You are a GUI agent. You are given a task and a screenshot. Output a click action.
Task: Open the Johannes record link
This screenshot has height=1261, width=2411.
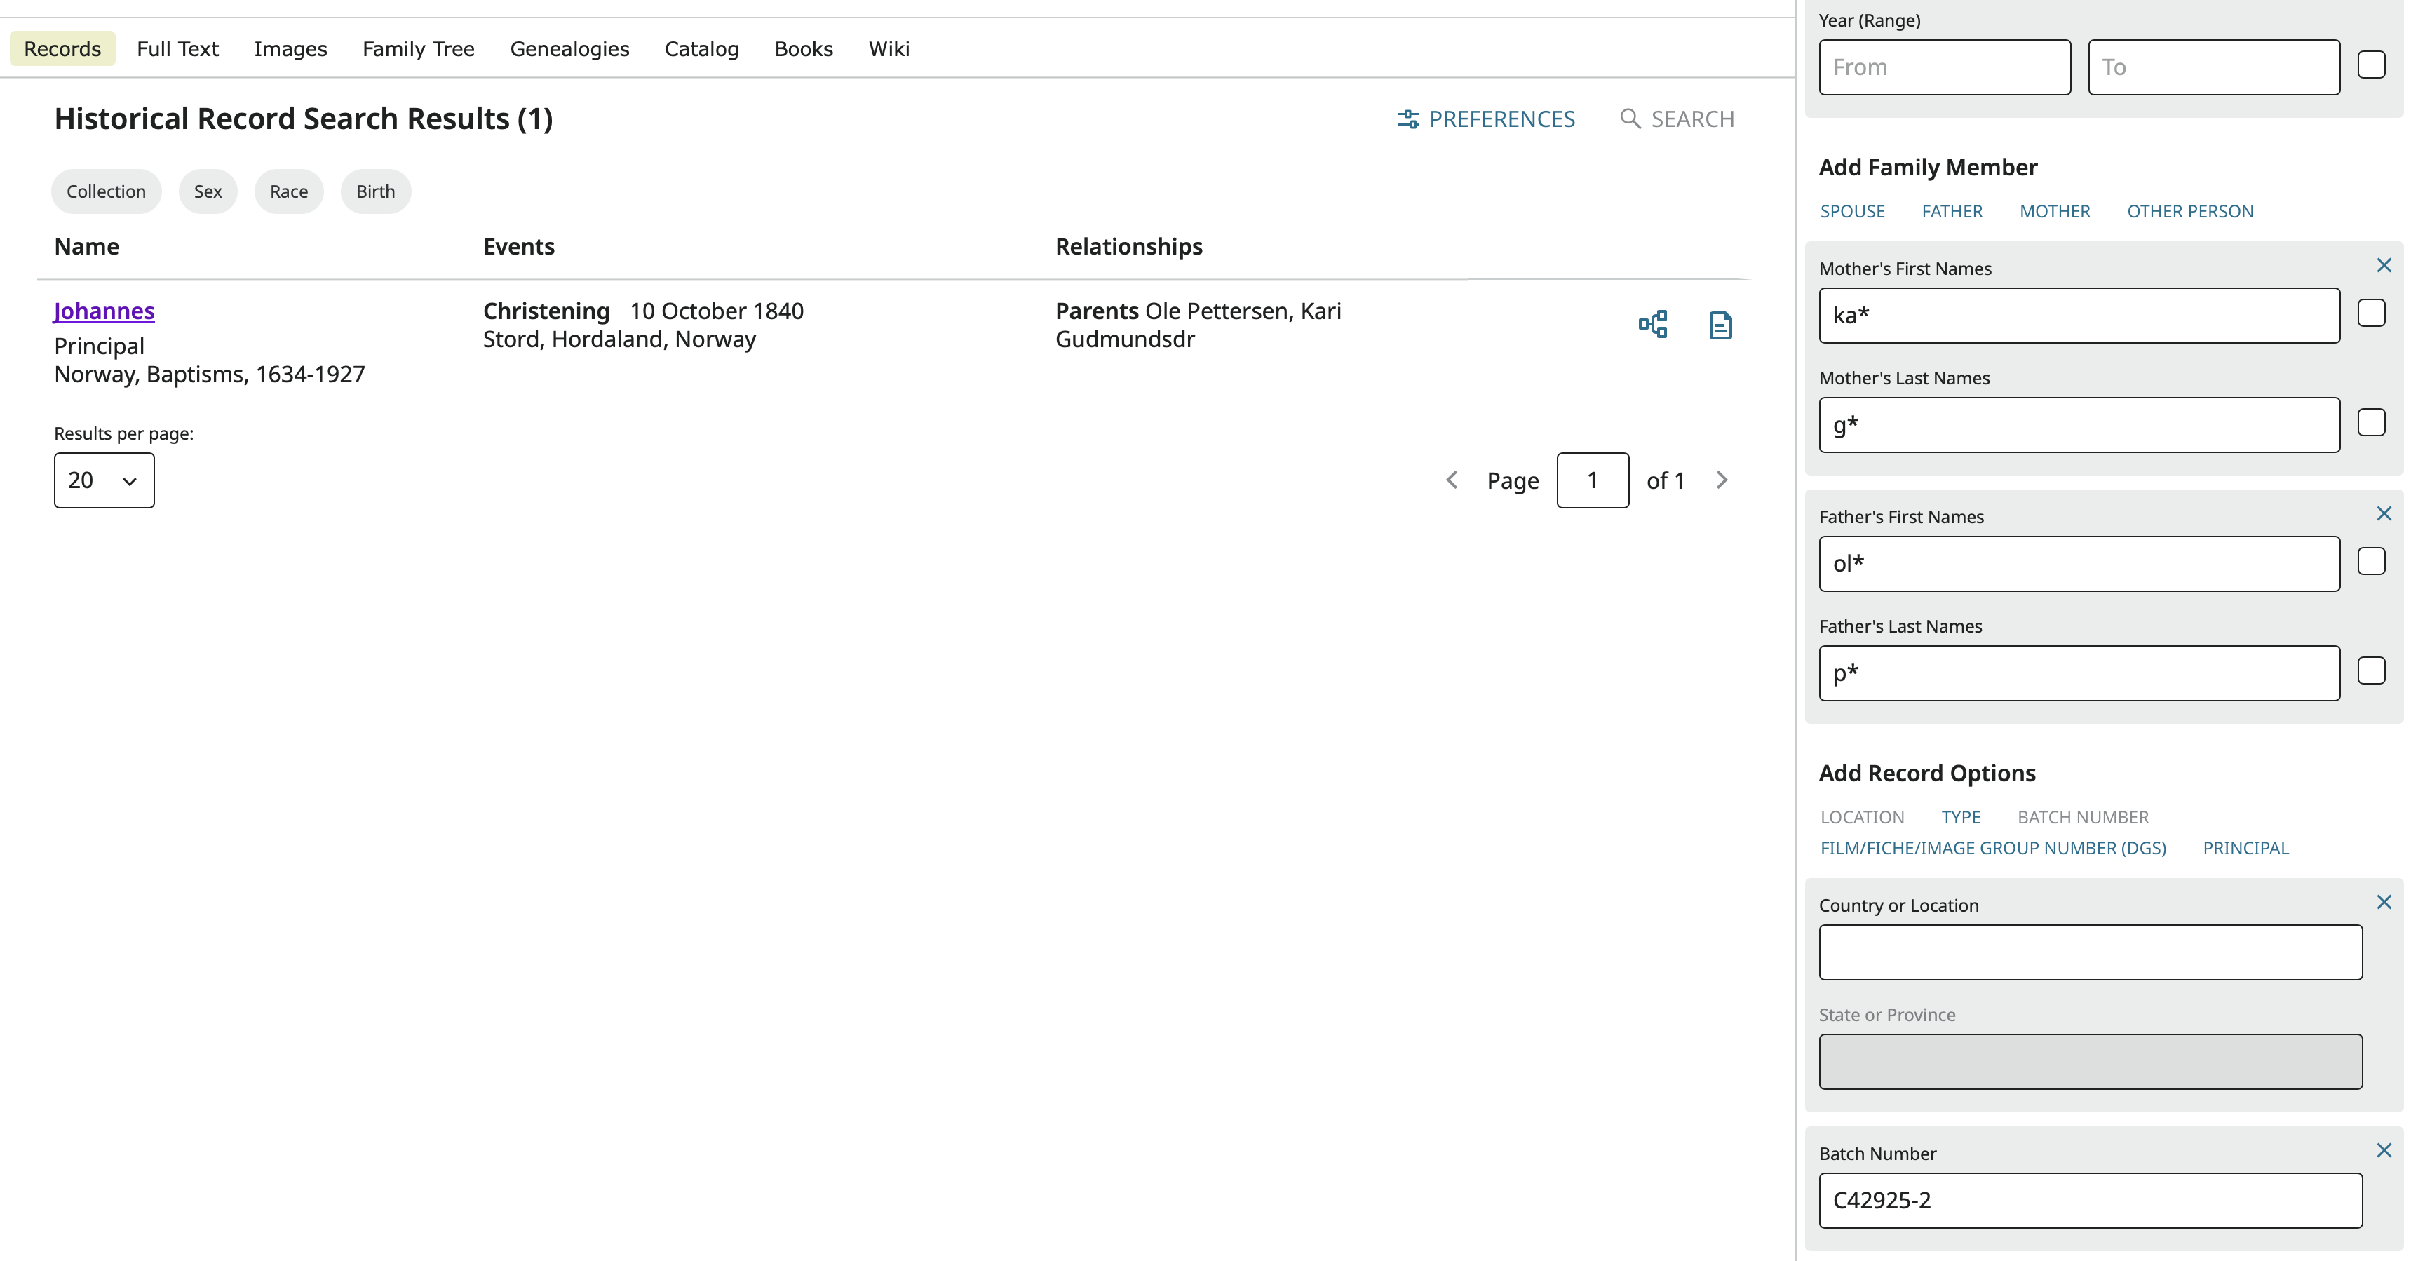(103, 311)
